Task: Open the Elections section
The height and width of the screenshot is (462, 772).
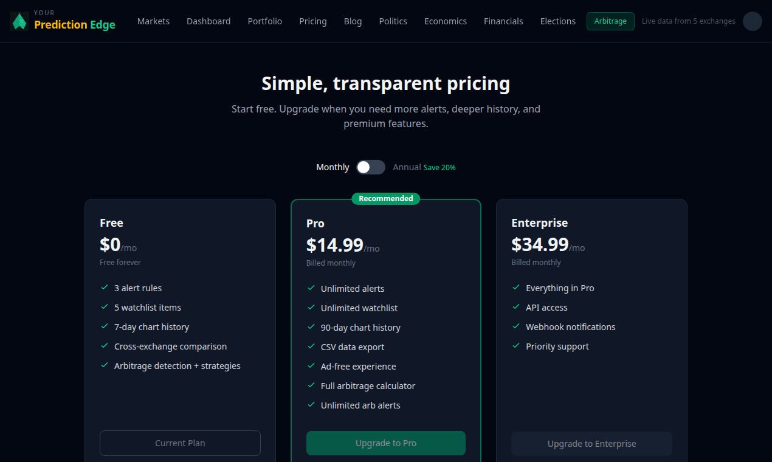Action: (557, 21)
